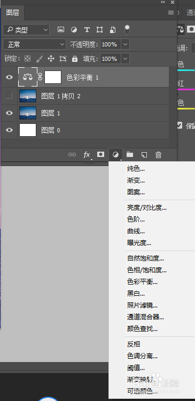The height and width of the screenshot is (401, 195).
Task: Filter layers by smart object icon
Action: point(113,30)
